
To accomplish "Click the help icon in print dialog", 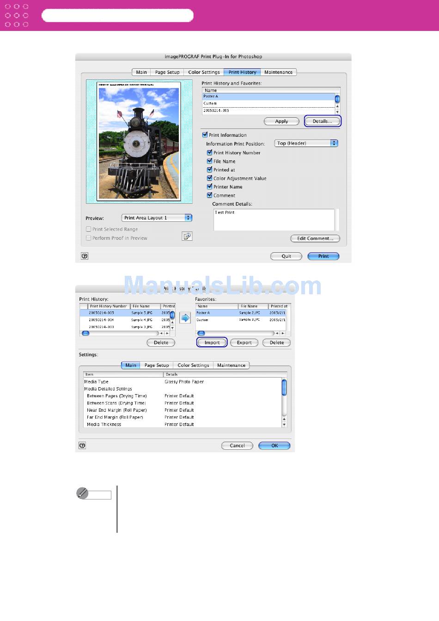I will click(x=85, y=256).
